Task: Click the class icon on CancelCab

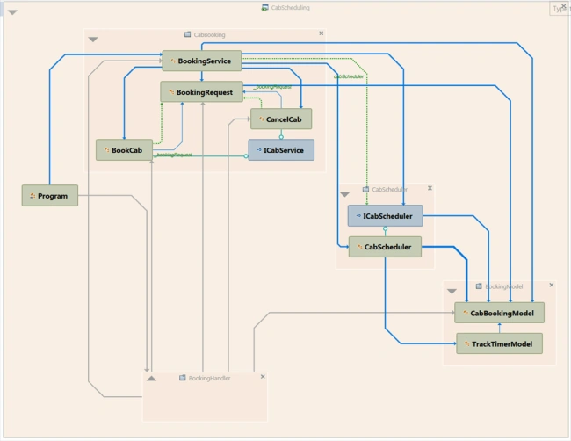Action: [x=261, y=119]
